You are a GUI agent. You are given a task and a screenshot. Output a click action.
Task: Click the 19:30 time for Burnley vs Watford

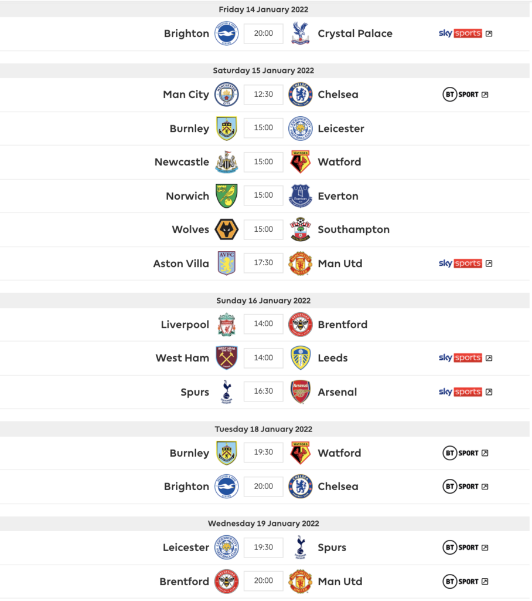tap(263, 453)
